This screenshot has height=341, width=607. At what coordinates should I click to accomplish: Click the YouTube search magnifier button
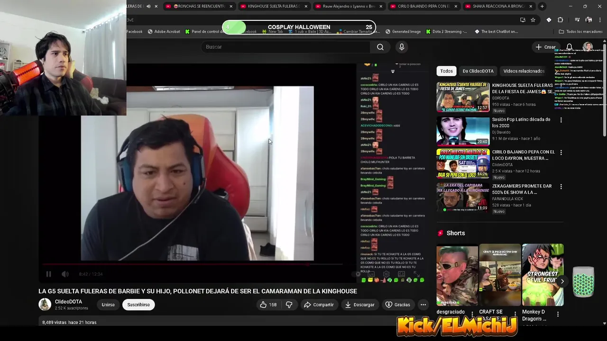point(380,47)
